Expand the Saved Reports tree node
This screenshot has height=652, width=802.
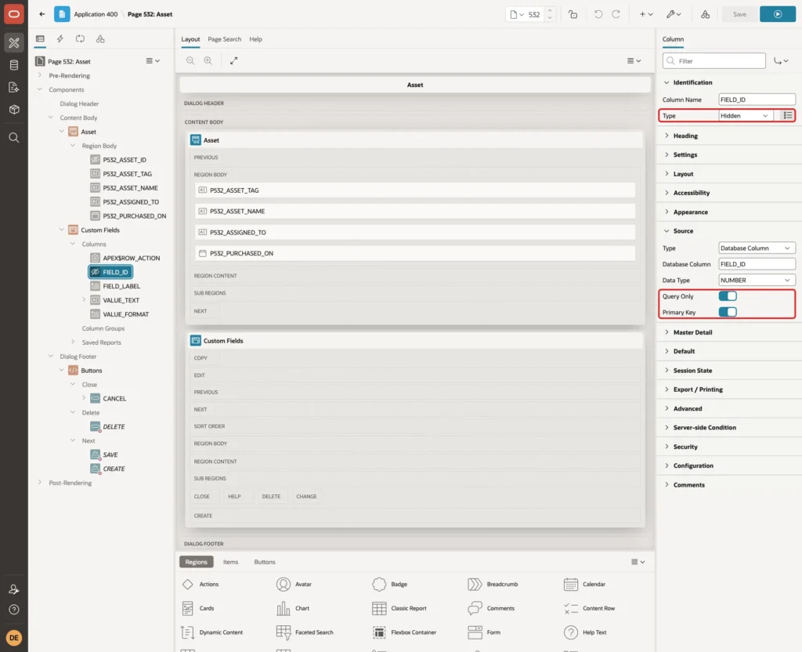click(73, 342)
